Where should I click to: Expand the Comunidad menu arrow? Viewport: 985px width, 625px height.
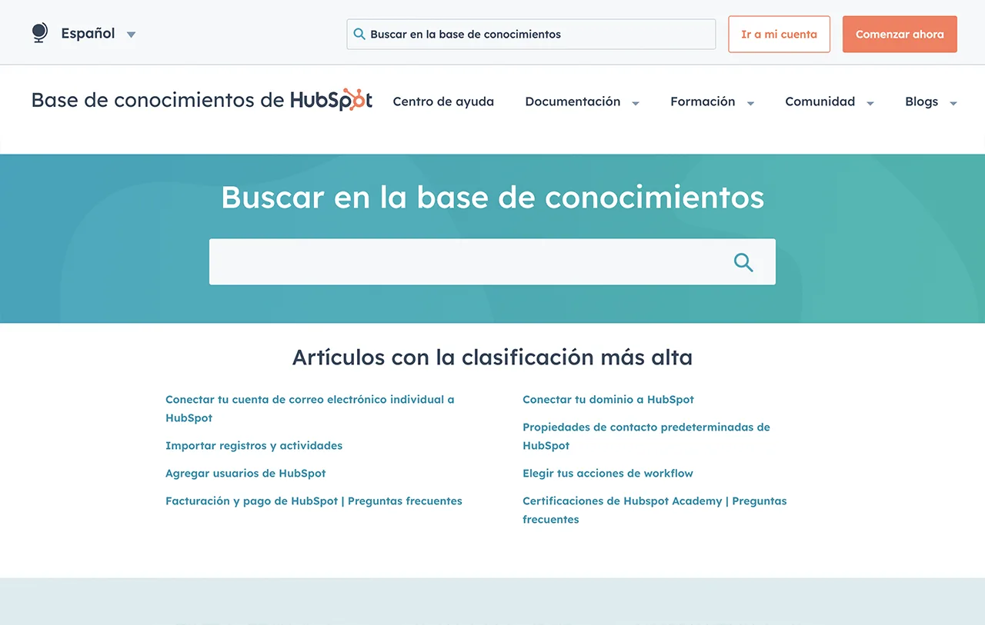click(870, 103)
